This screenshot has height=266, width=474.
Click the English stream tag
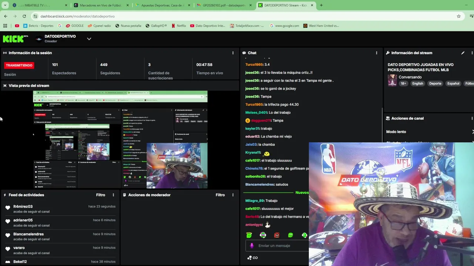tap(417, 83)
